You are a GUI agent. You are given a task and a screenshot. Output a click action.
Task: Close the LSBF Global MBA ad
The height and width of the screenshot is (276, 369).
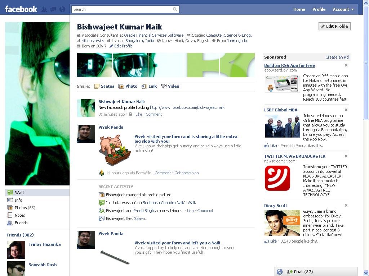[346, 110]
